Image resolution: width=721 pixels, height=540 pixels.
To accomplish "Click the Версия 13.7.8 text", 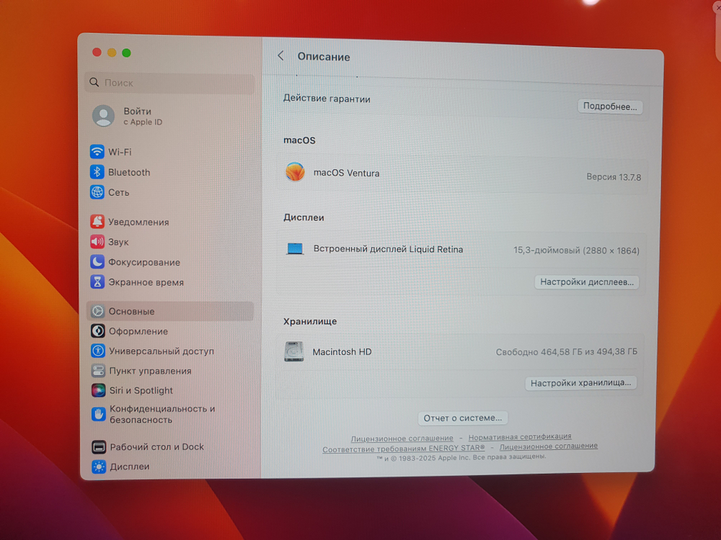I will coord(614,177).
